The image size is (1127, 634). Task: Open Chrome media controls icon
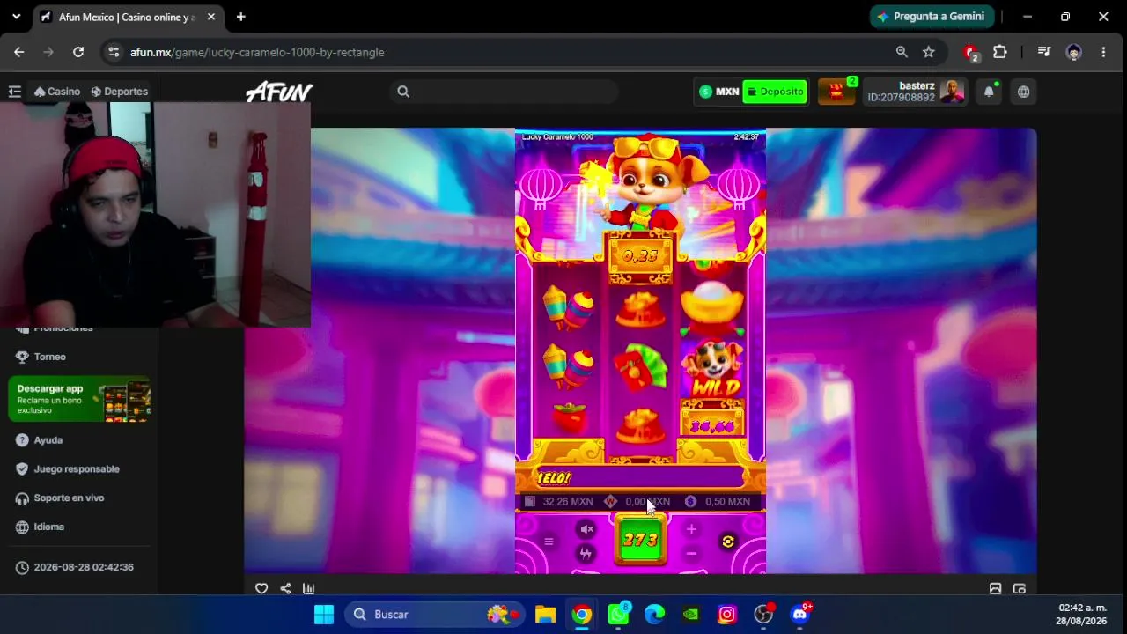1044,52
